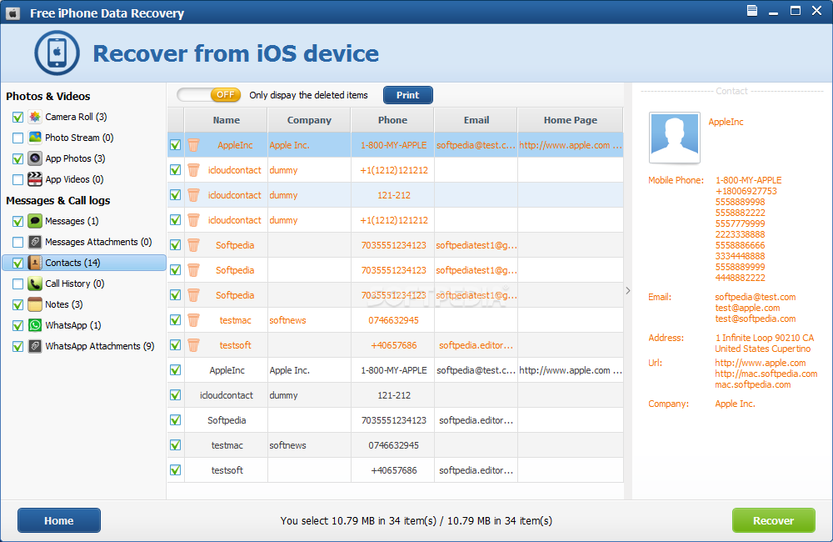Click trash icon in deleted testsoft row

pyautogui.click(x=193, y=344)
